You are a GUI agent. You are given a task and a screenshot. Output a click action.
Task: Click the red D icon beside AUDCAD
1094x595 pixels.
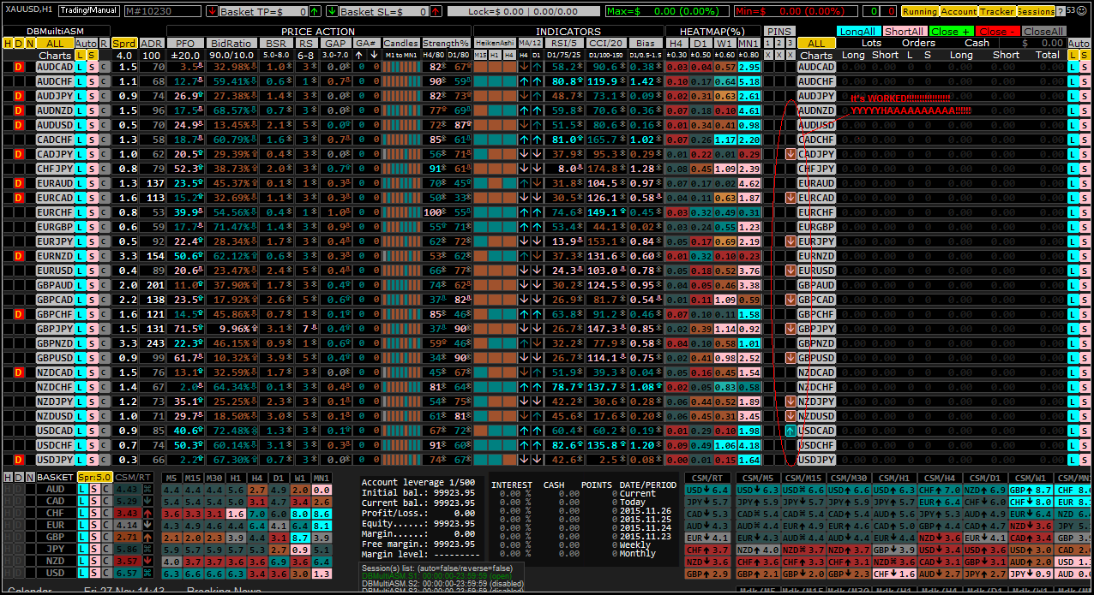point(19,67)
